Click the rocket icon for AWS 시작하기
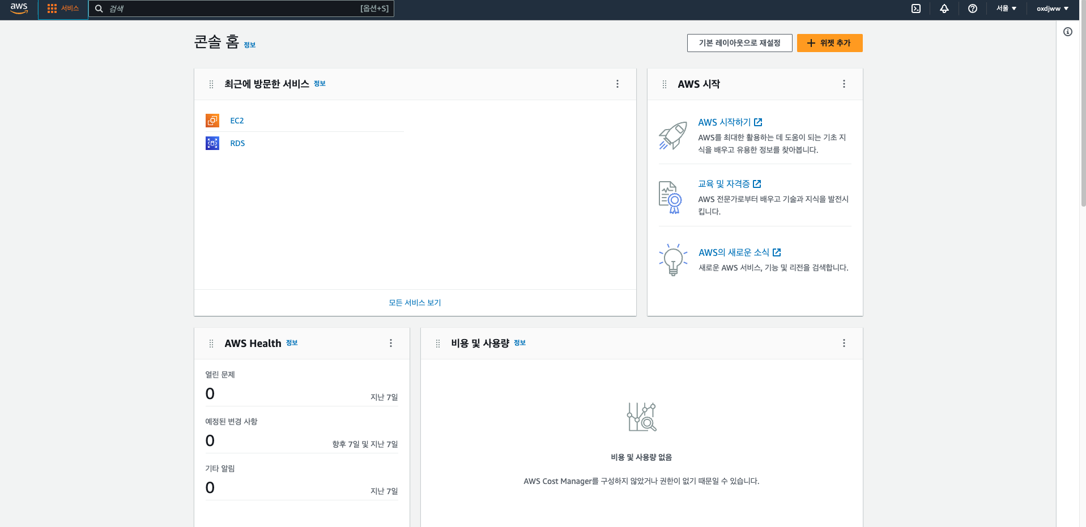 (x=672, y=136)
